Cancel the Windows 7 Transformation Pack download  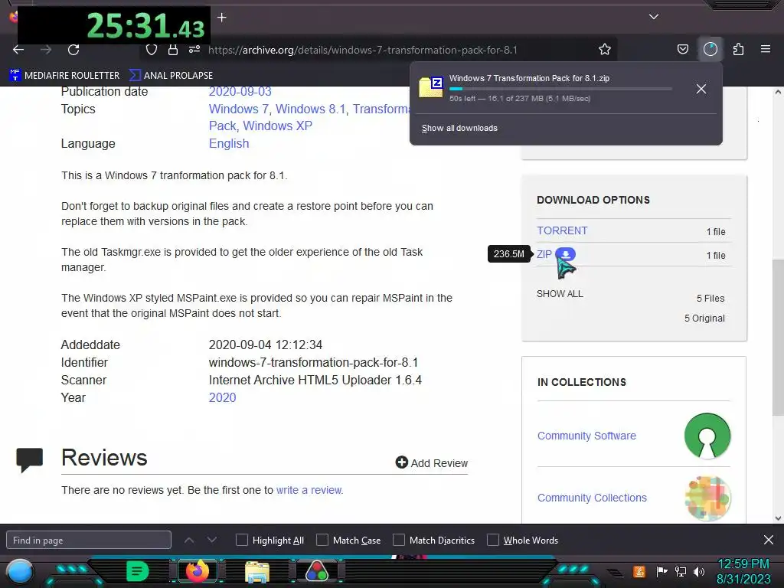pyautogui.click(x=701, y=89)
